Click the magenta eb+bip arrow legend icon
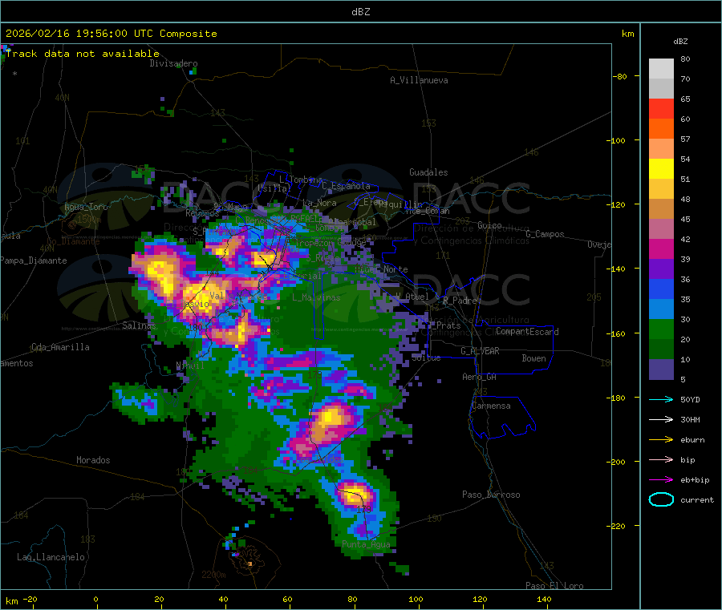 tap(661, 480)
